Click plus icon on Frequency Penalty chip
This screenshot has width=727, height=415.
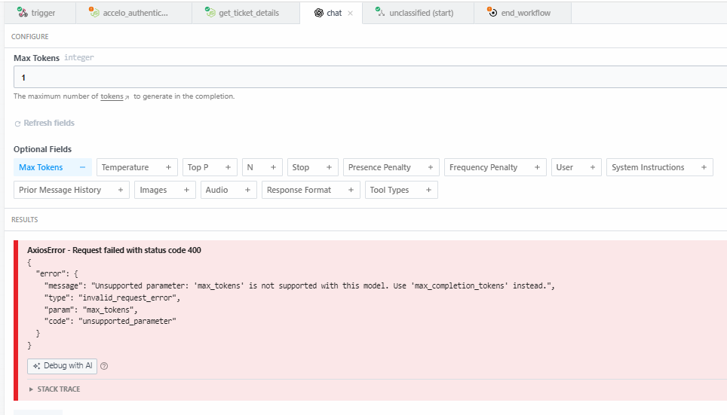point(537,167)
